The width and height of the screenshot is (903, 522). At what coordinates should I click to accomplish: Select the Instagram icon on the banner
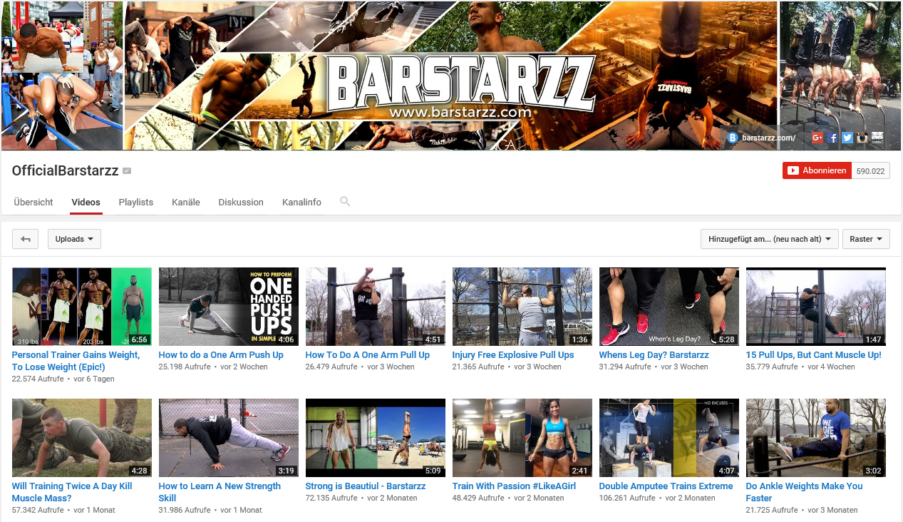(x=862, y=138)
